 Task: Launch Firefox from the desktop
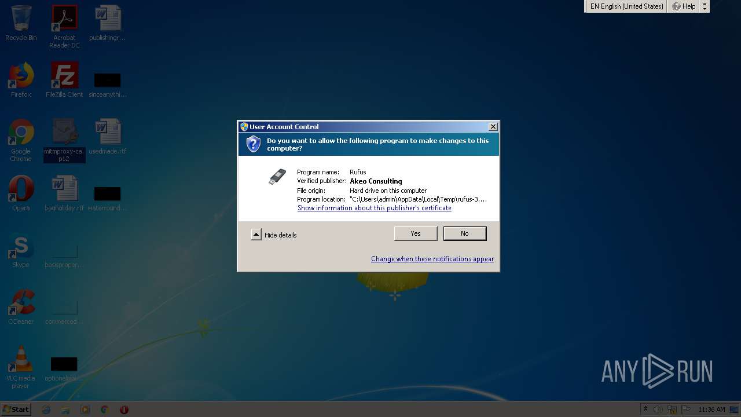tap(21, 80)
